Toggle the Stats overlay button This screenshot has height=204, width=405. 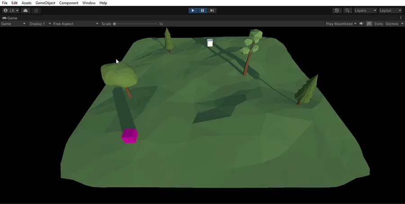coord(378,23)
